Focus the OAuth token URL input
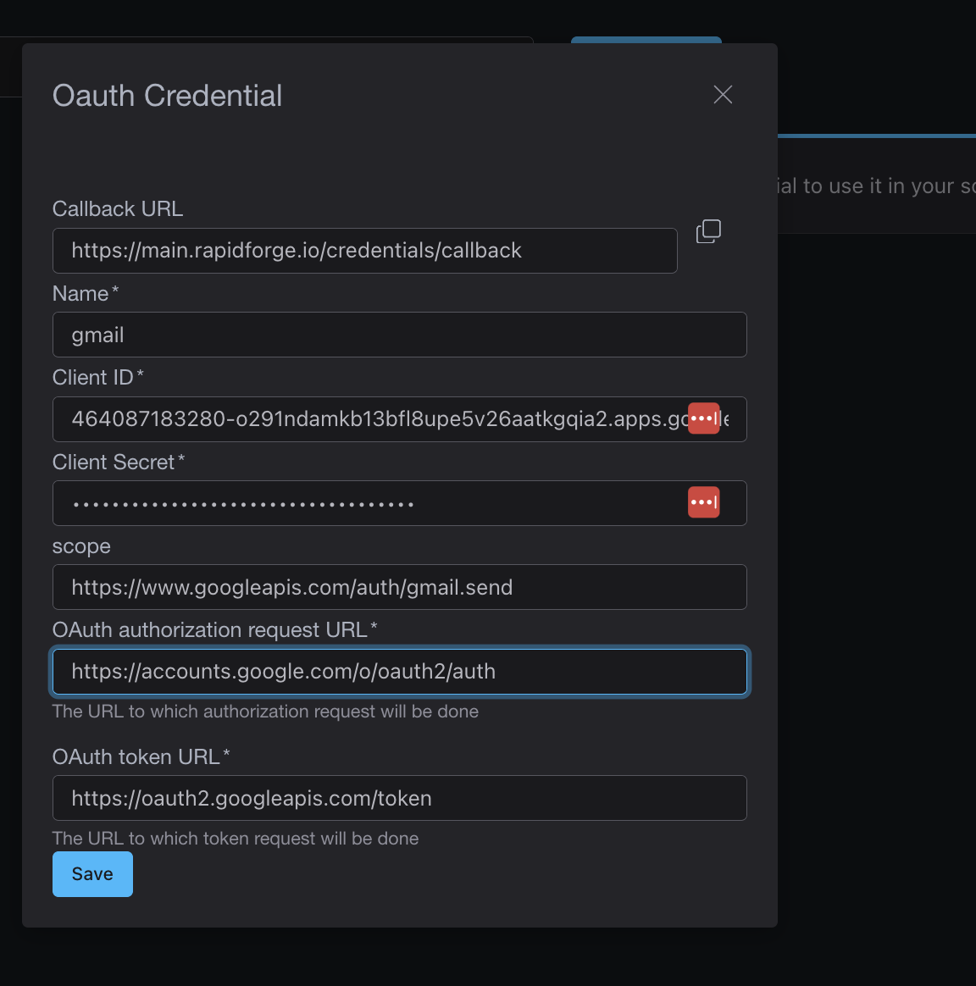 coord(399,798)
